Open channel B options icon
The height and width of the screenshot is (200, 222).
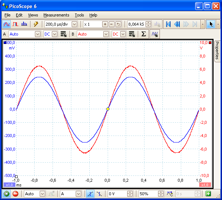tap(132, 34)
